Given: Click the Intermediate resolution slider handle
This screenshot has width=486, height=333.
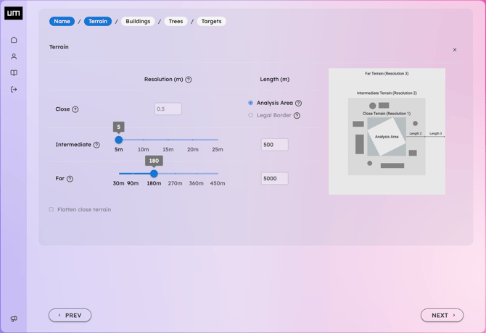Looking at the screenshot, I should pos(119,140).
